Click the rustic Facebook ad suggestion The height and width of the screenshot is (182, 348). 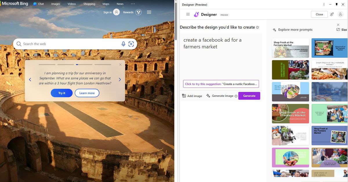tap(220, 84)
